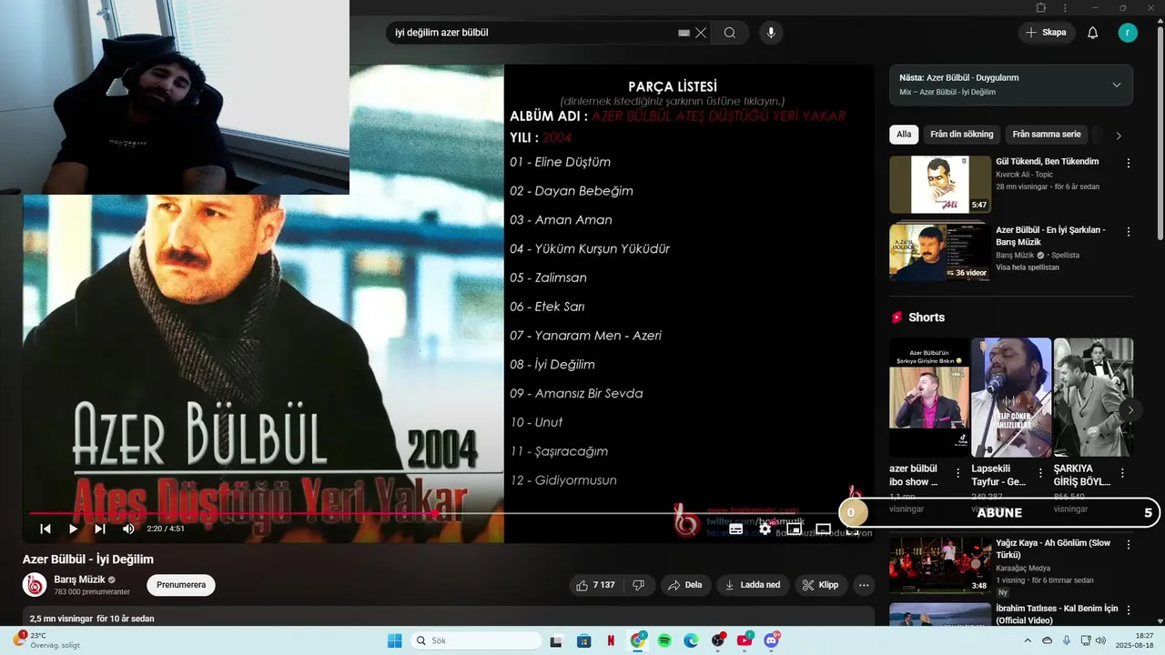Open the account avatar menu
Image resolution: width=1165 pixels, height=655 pixels.
[1128, 33]
